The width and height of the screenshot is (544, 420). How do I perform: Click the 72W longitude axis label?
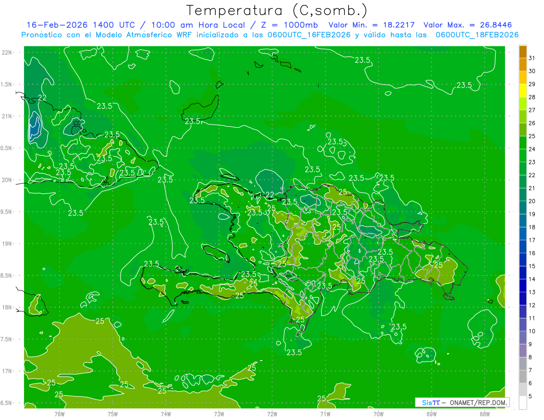(x=272, y=413)
